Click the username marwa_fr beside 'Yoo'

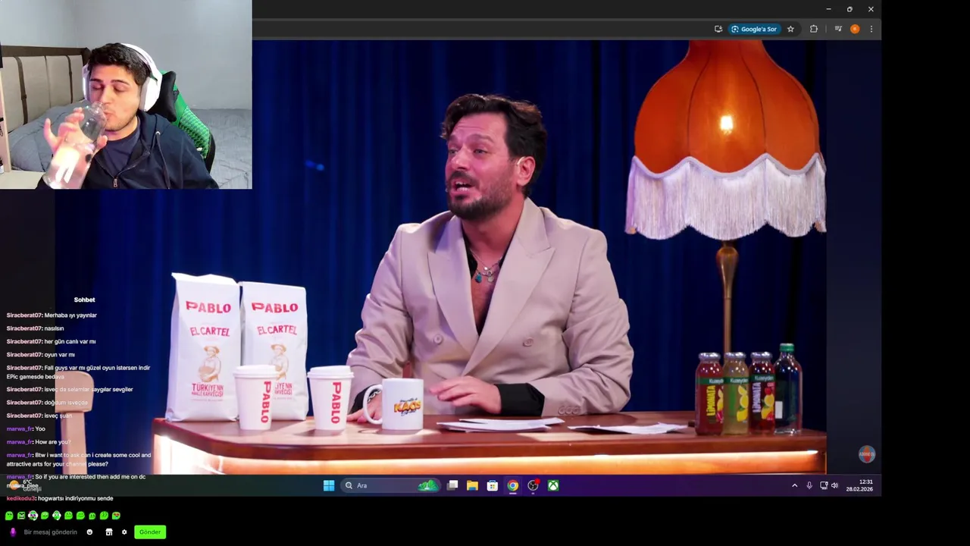pyautogui.click(x=20, y=429)
